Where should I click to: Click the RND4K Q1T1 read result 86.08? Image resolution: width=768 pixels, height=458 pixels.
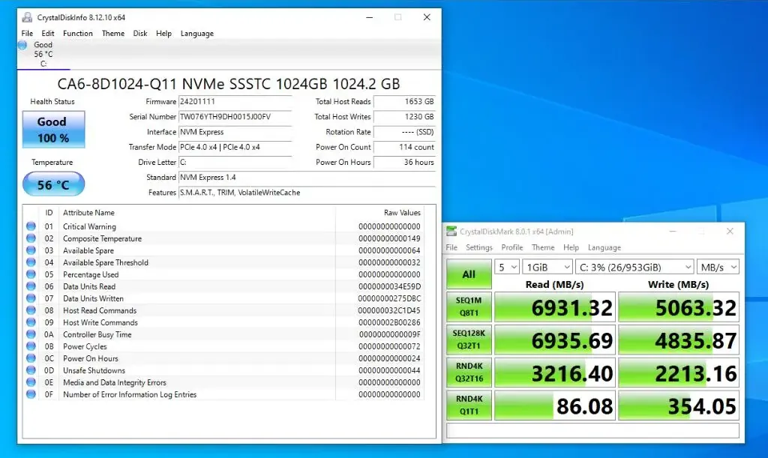[554, 405]
